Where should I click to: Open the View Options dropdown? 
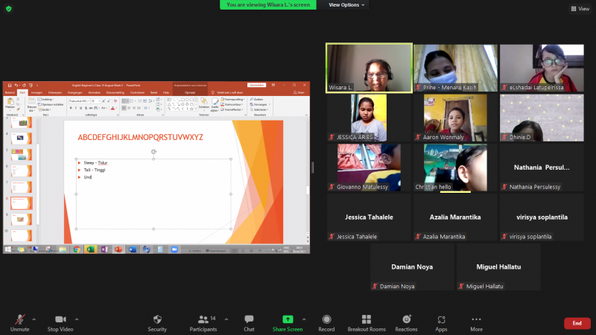347,4
